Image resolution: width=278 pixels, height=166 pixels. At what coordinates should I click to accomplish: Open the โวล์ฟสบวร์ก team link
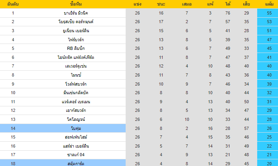(75, 84)
